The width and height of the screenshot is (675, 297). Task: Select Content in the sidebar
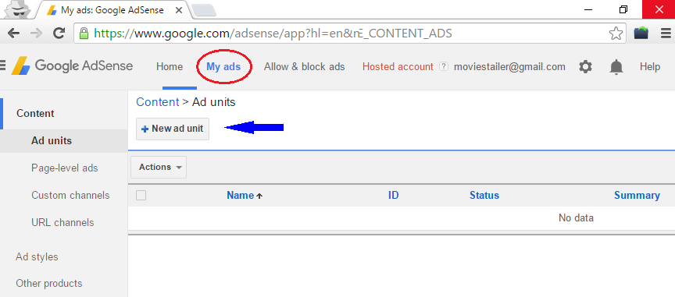pyautogui.click(x=35, y=114)
